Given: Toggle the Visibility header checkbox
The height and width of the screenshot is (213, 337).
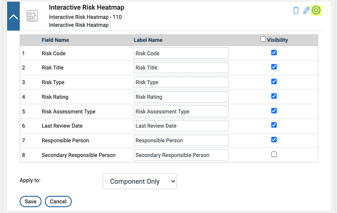Looking at the screenshot, I should 263,39.
